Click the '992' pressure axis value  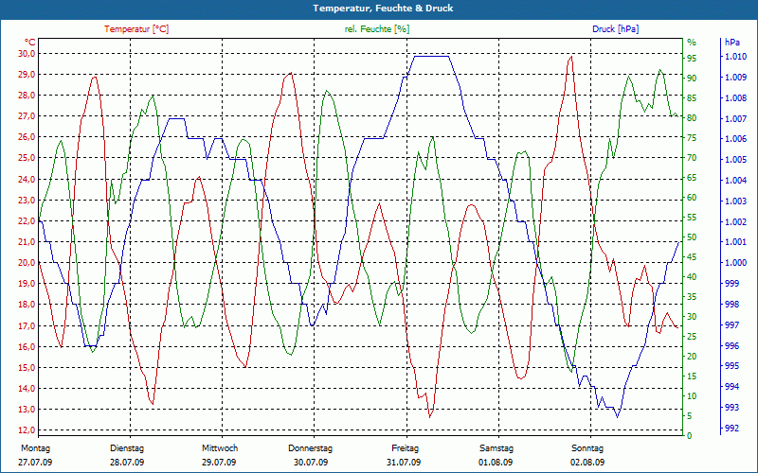coord(731,429)
